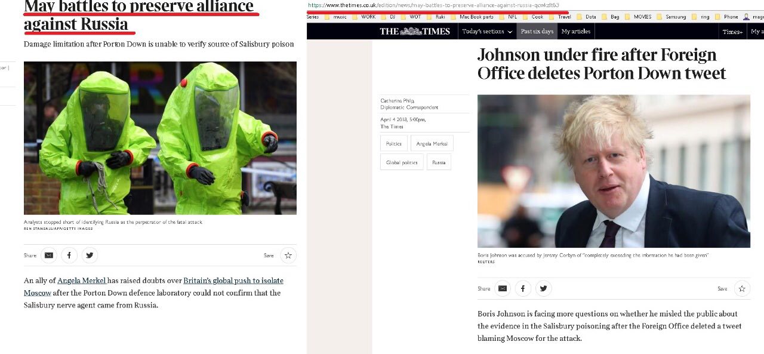Star the Johnson article to save it

click(x=742, y=288)
